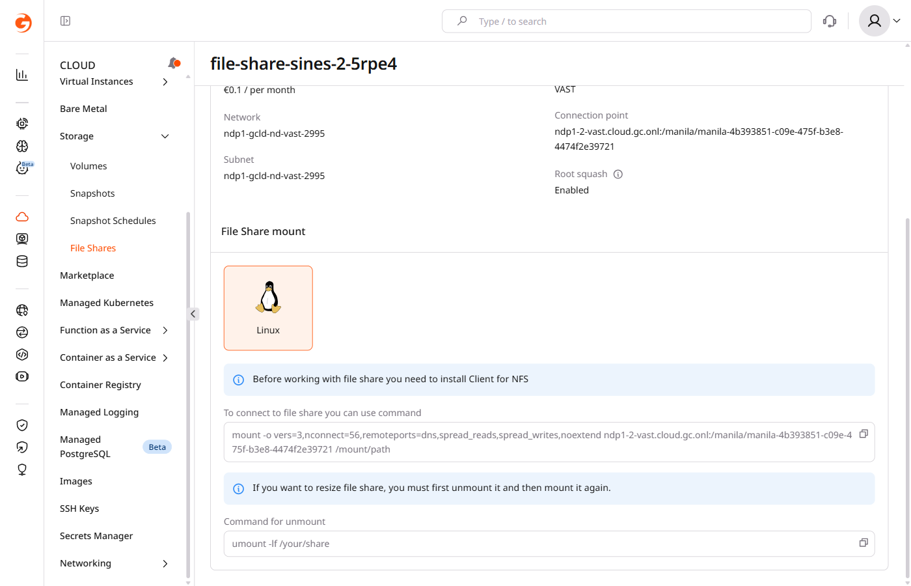This screenshot has height=586, width=911.
Task: Open the notifications bell icon
Action: pos(174,63)
